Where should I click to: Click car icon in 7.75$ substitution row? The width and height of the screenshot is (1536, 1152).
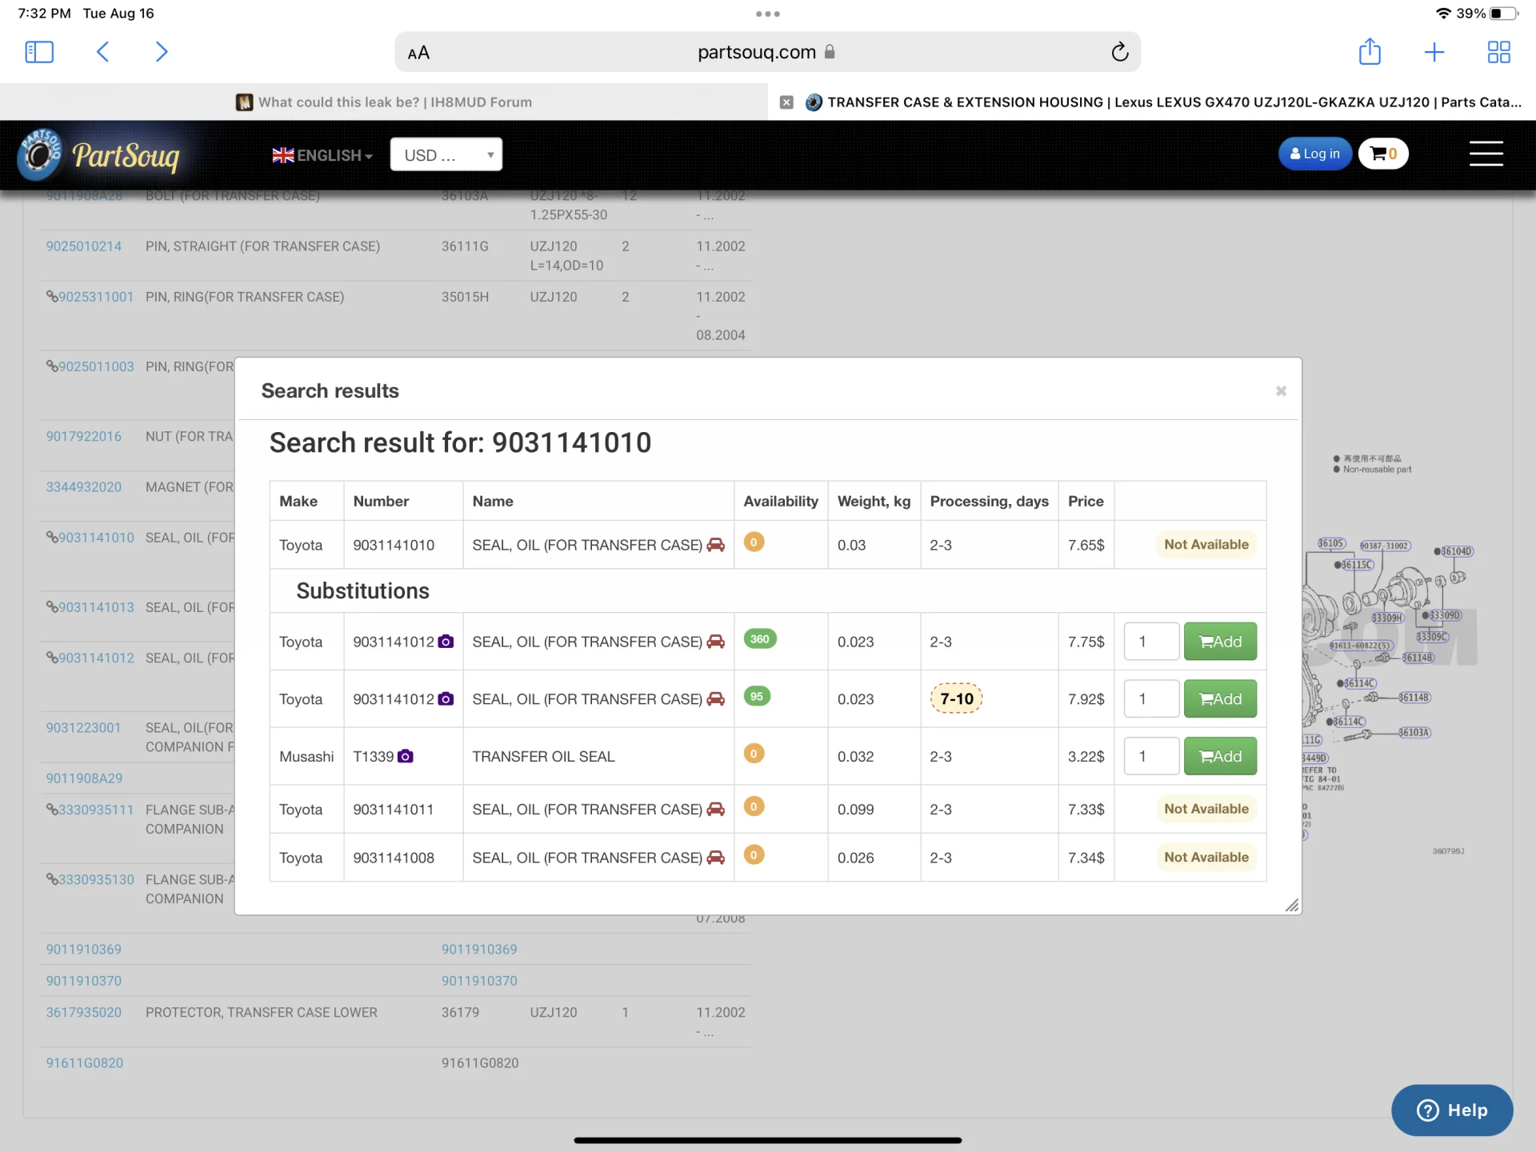pos(716,642)
